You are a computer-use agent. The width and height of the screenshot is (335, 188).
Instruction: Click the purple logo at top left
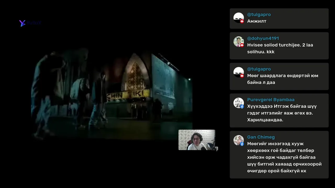tap(30, 23)
